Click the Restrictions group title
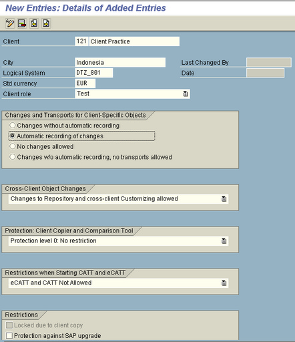 (21, 315)
